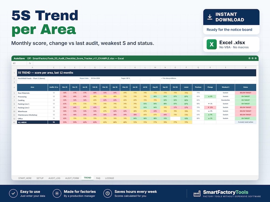Select column U header
This screenshot has width=270, height=202.
click(246, 67)
